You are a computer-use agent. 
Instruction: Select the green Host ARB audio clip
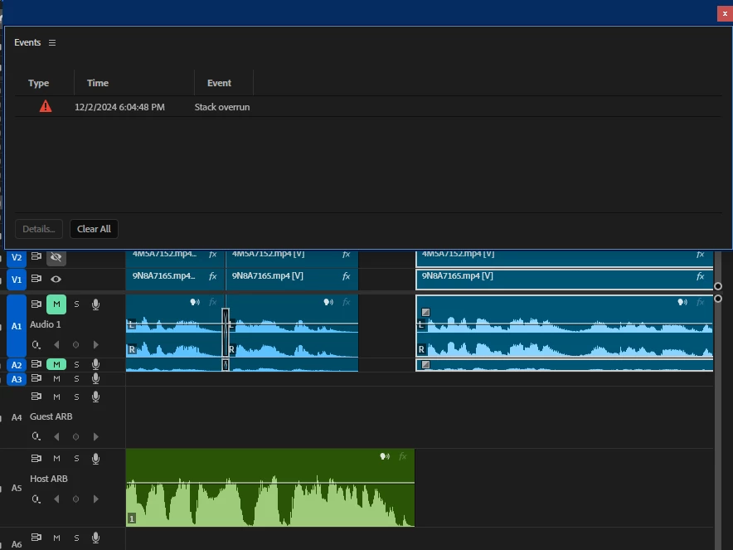(270, 488)
